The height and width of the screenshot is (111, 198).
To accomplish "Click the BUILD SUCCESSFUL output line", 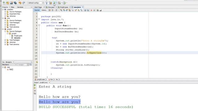I will coord(86,107).
